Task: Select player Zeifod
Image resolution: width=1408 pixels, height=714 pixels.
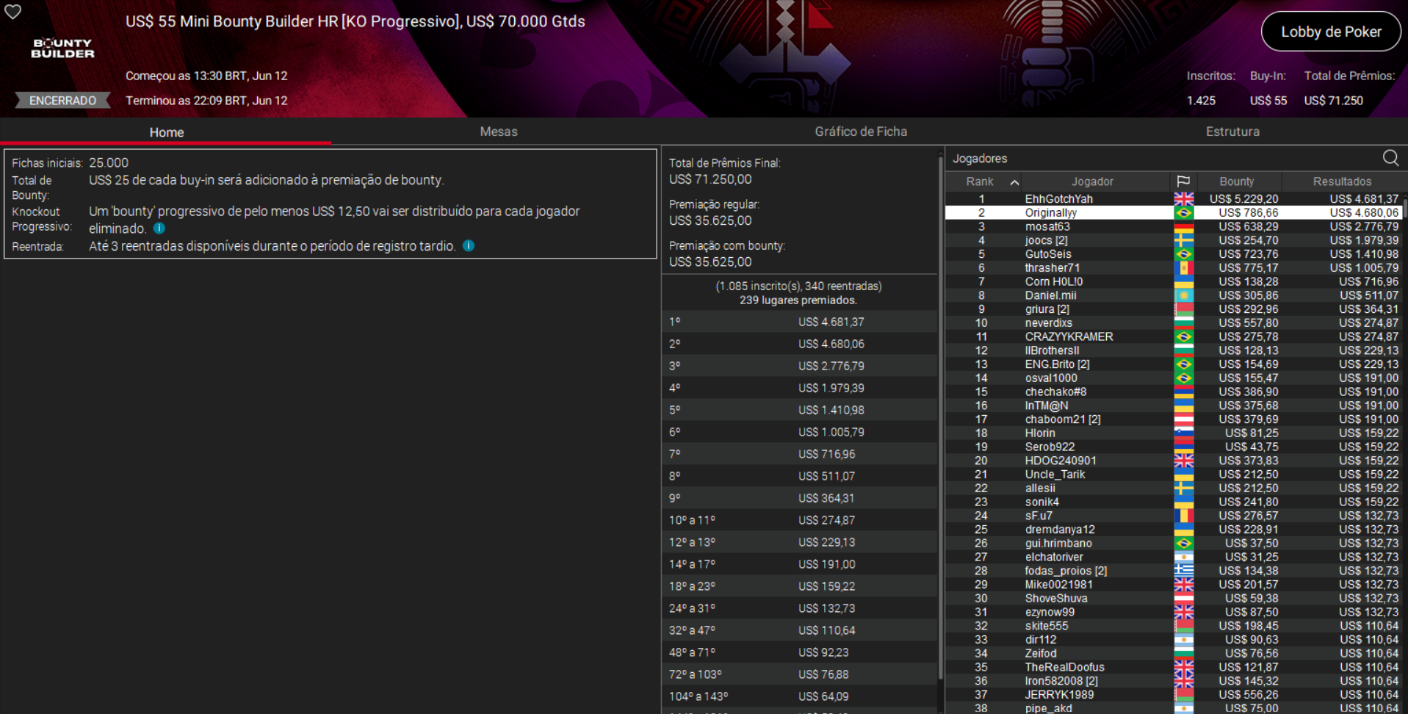Action: click(1040, 654)
